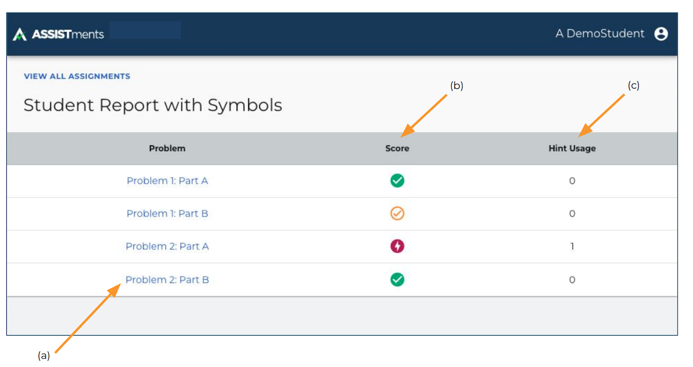Click green checkmark for Problem 1: Part A
Viewport: 693px width, 367px height.
[397, 180]
